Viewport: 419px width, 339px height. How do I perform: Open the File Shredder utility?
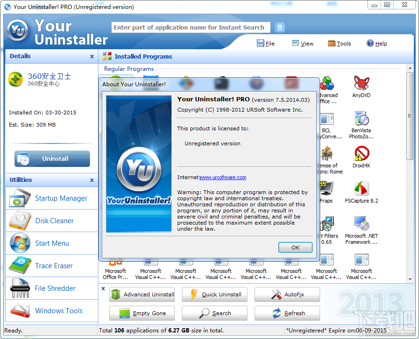coord(52,288)
